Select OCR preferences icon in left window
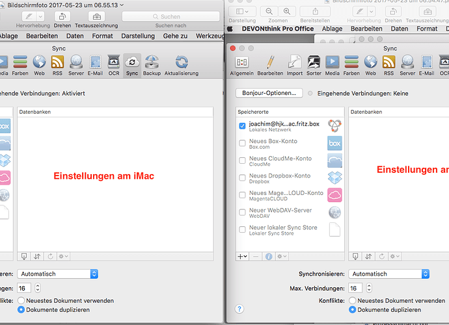 pos(114,66)
